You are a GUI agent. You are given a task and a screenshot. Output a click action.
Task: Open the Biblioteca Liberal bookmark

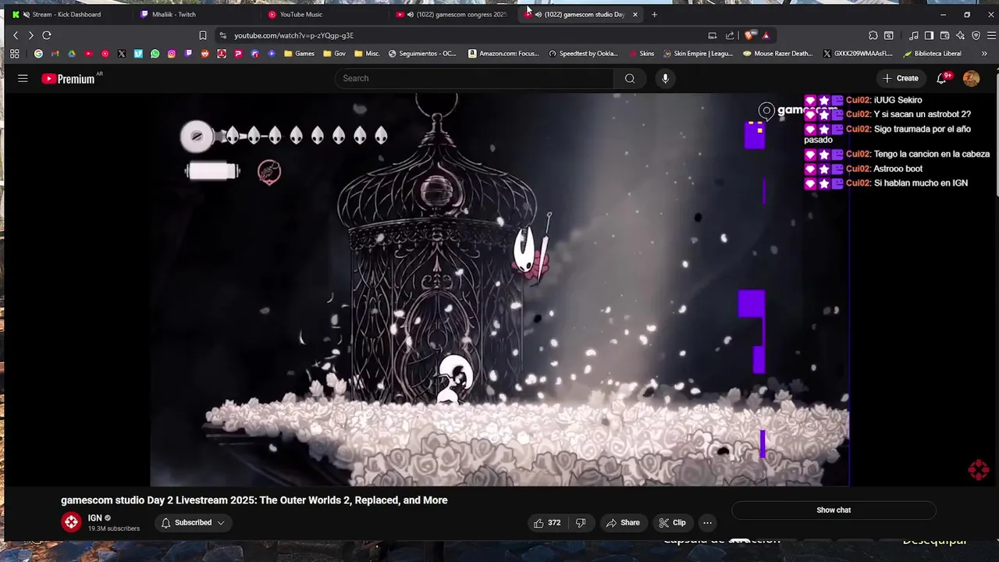932,54
